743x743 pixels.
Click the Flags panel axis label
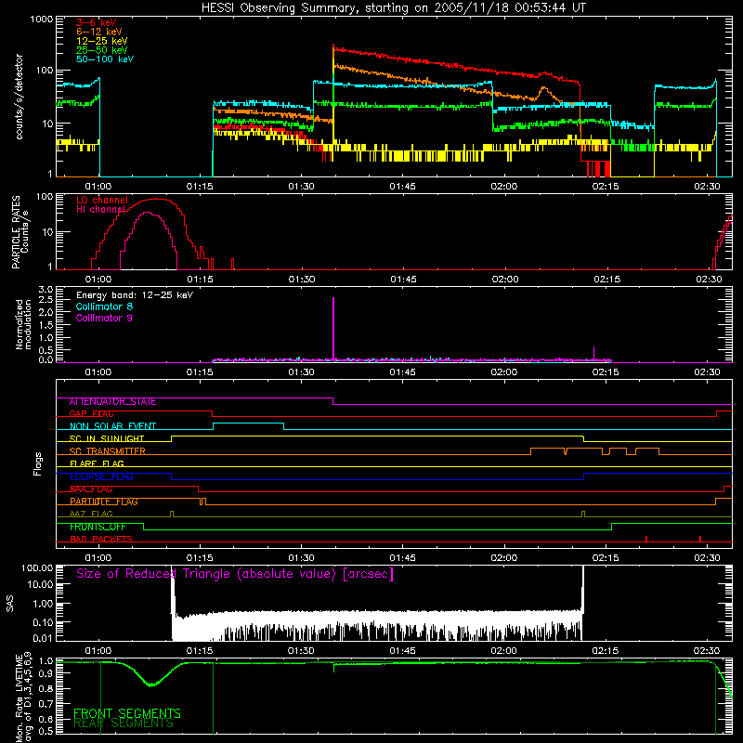coord(38,463)
